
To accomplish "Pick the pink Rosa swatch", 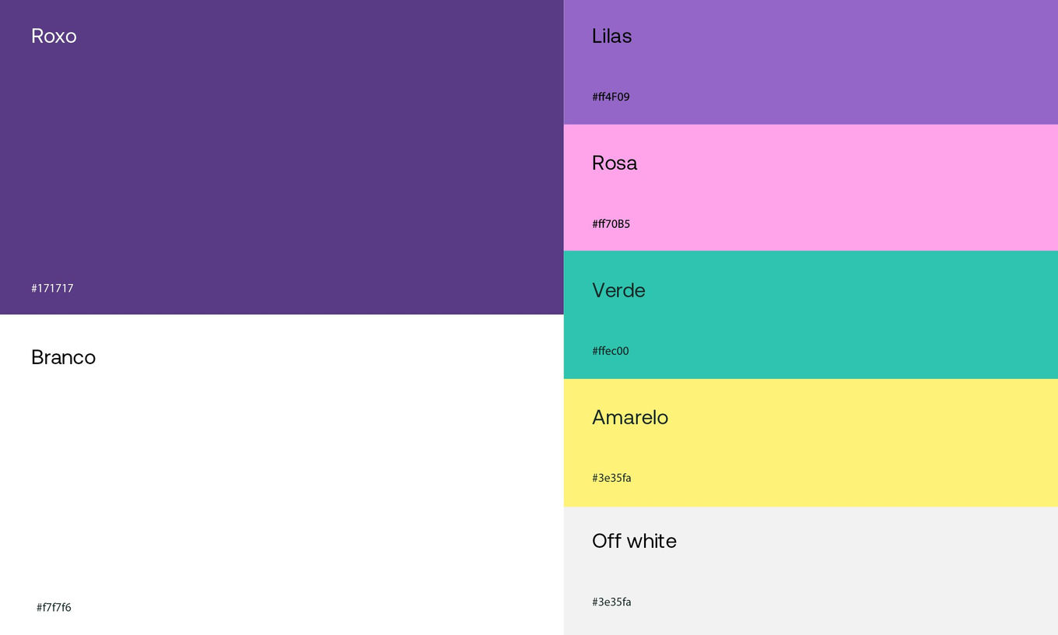I will tap(811, 188).
